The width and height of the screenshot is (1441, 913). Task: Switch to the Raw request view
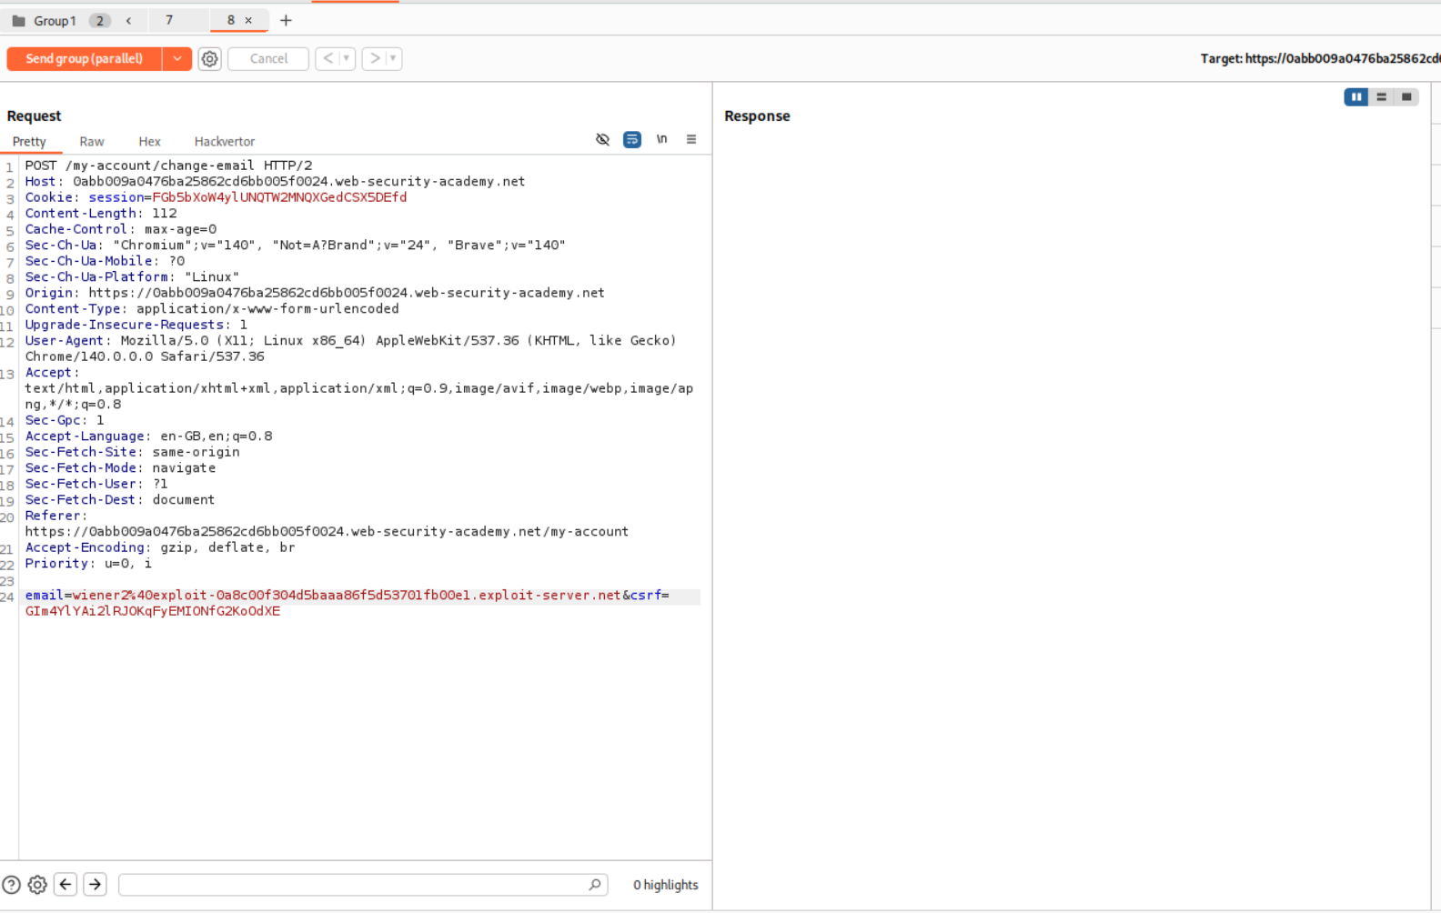[x=91, y=142]
